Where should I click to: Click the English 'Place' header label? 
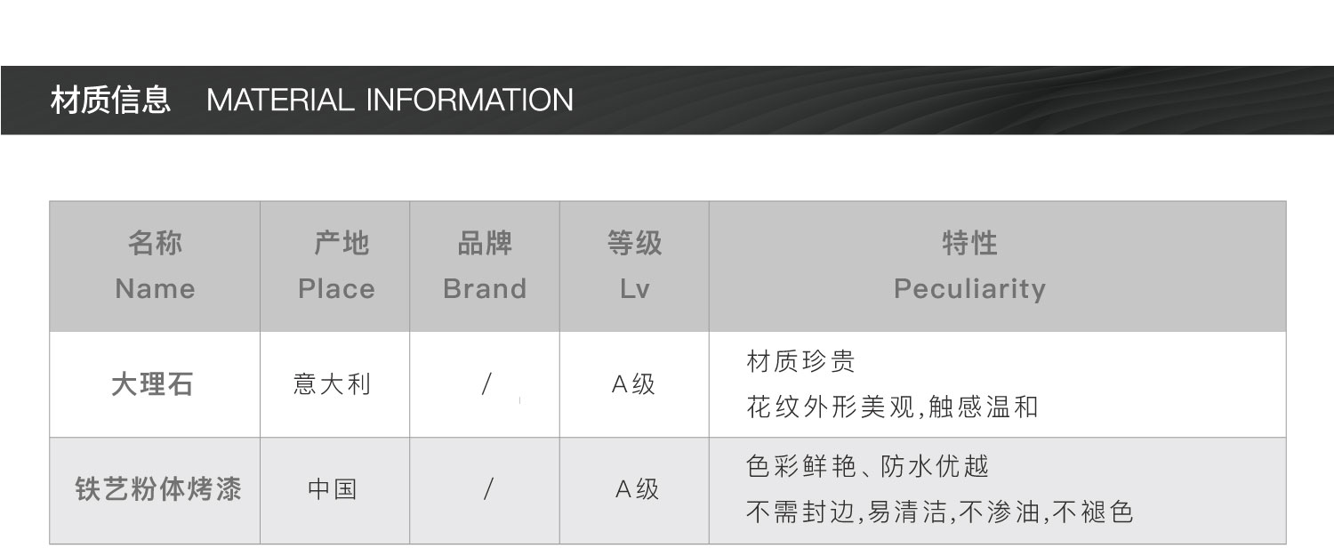pyautogui.click(x=336, y=288)
